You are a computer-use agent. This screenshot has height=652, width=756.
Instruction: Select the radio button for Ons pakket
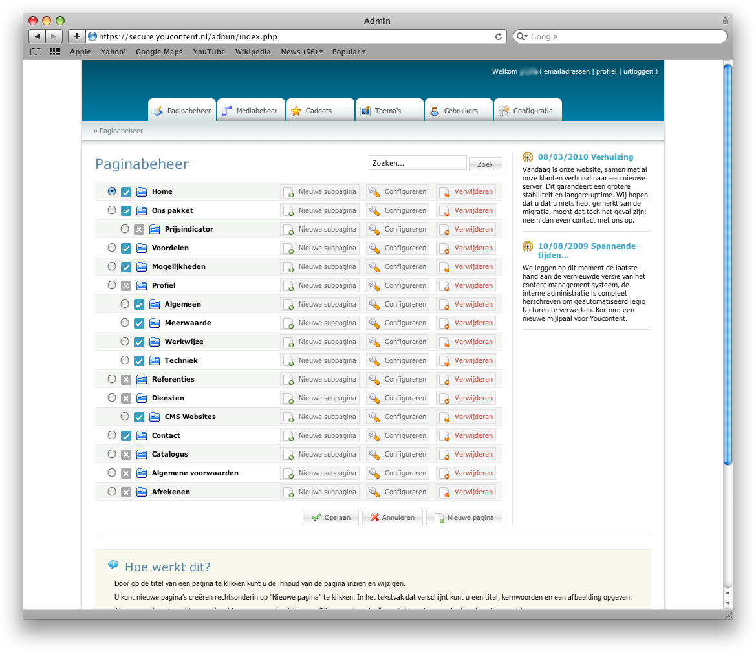click(x=112, y=210)
